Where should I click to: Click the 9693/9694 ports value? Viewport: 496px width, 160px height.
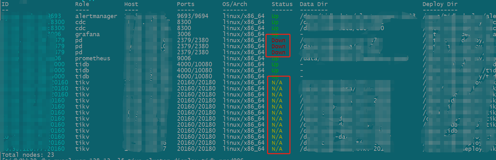(x=193, y=16)
